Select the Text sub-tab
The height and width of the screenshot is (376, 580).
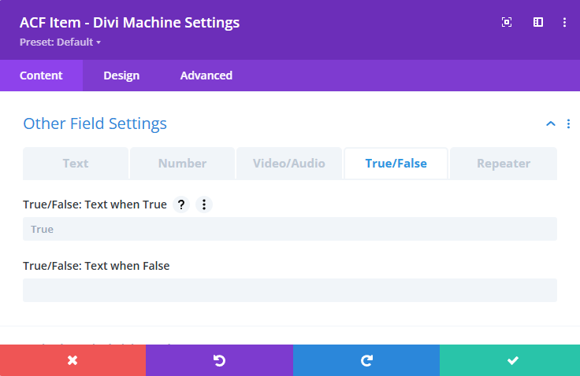coord(76,164)
